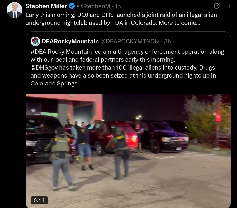This screenshot has width=237, height=208.
Task: Play the embedded raid video
Action: click(128, 151)
